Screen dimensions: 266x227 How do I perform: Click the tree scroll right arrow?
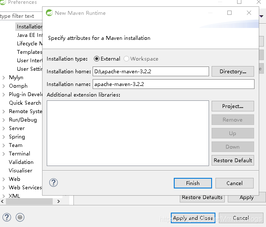59,201
